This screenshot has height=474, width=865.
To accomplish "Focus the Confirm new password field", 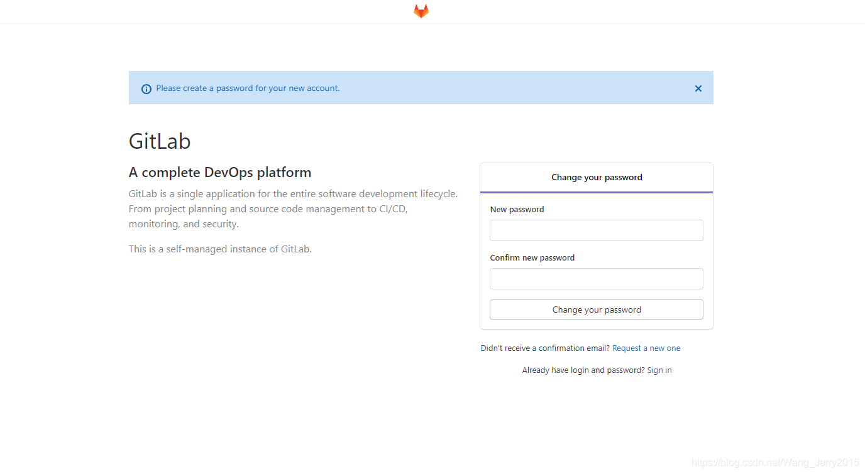I will click(597, 279).
